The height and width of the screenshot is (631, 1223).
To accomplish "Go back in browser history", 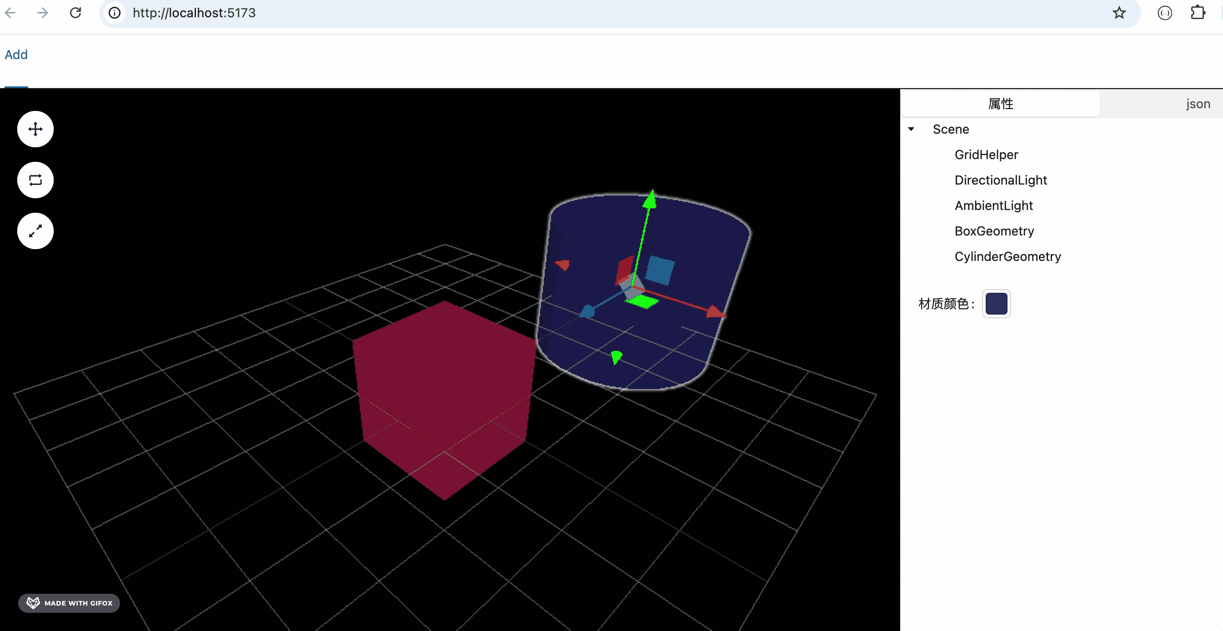I will click(10, 13).
